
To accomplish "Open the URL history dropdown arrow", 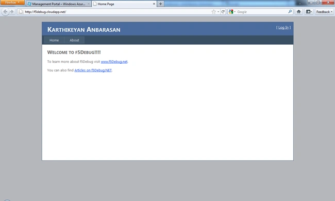I will coord(218,12).
